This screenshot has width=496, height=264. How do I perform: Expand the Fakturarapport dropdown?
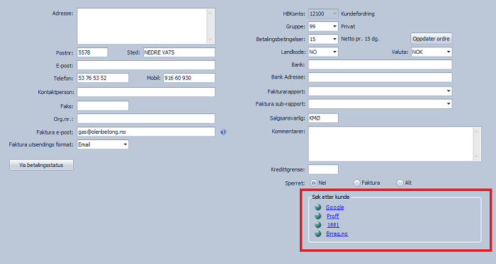tap(449, 91)
